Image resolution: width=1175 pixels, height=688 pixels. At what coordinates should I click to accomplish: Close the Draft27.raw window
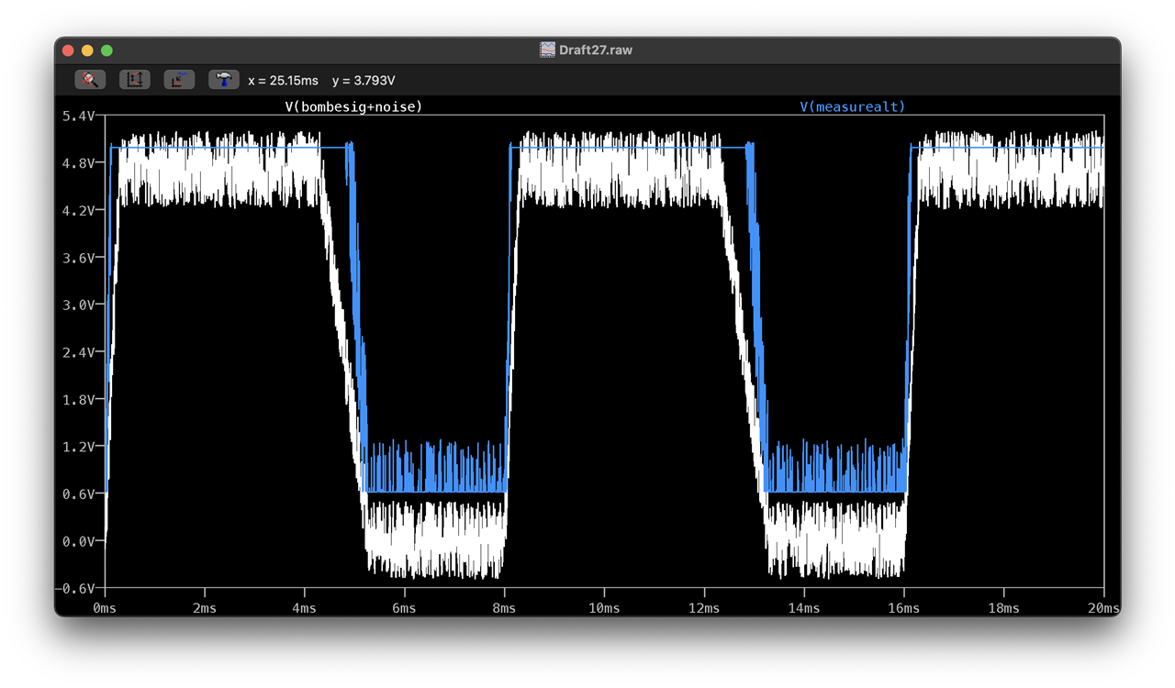pyautogui.click(x=68, y=50)
